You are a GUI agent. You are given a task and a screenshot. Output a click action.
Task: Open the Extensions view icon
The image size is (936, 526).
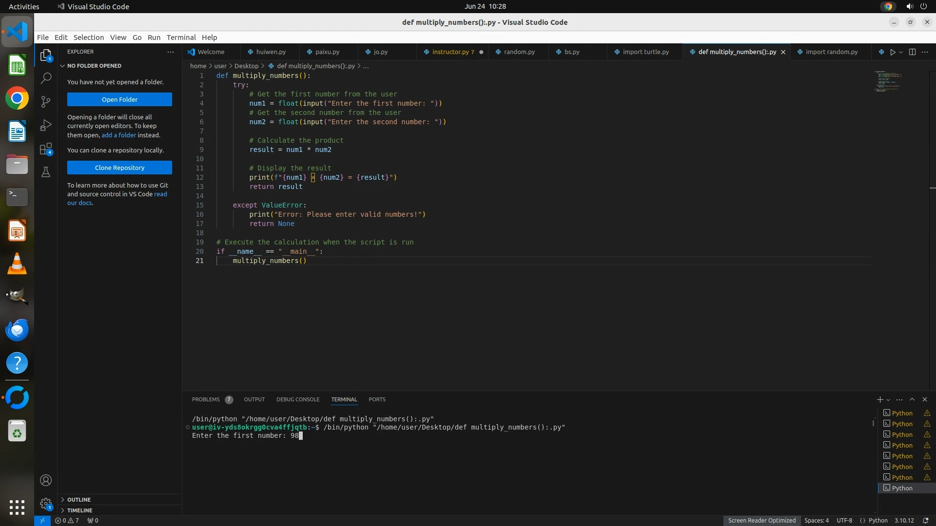click(46, 149)
